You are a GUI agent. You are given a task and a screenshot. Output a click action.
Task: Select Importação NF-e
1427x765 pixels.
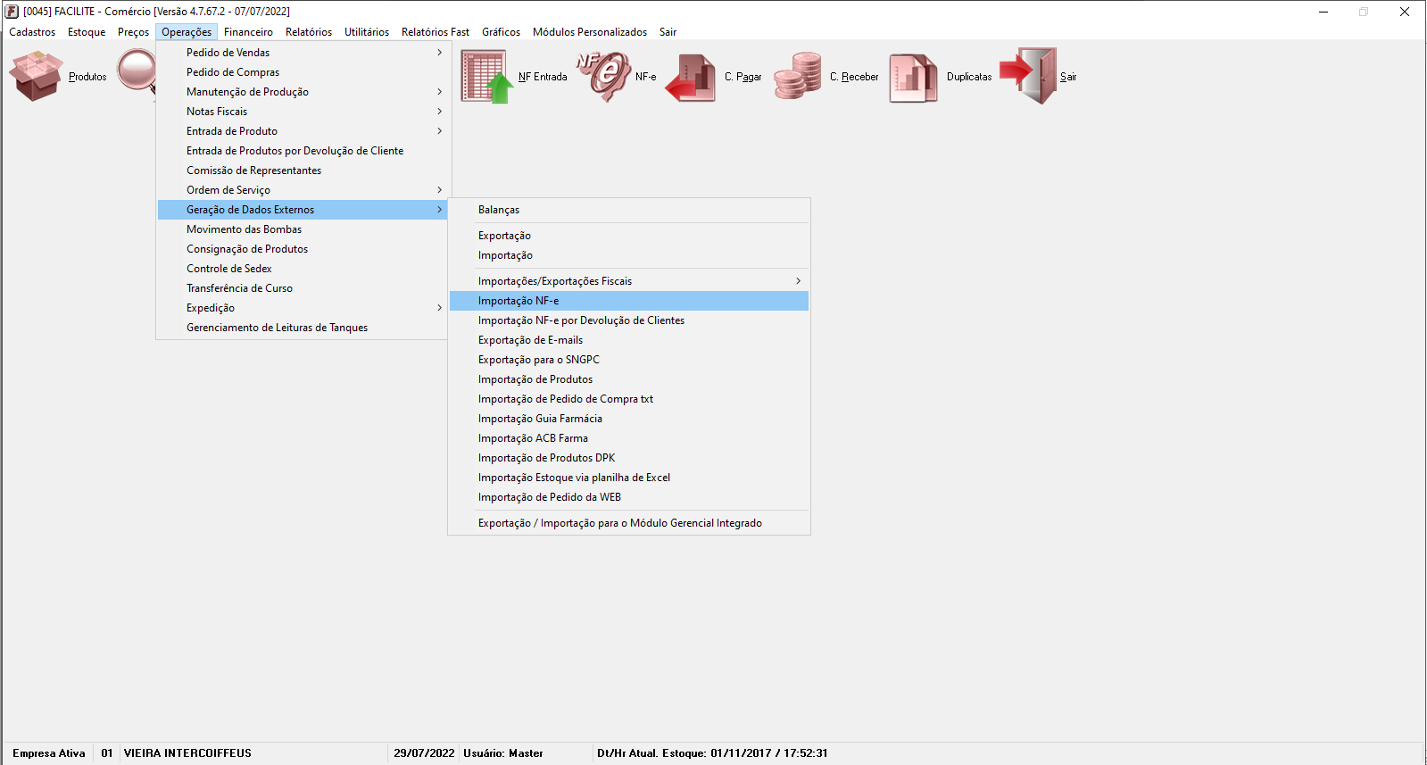(629, 301)
